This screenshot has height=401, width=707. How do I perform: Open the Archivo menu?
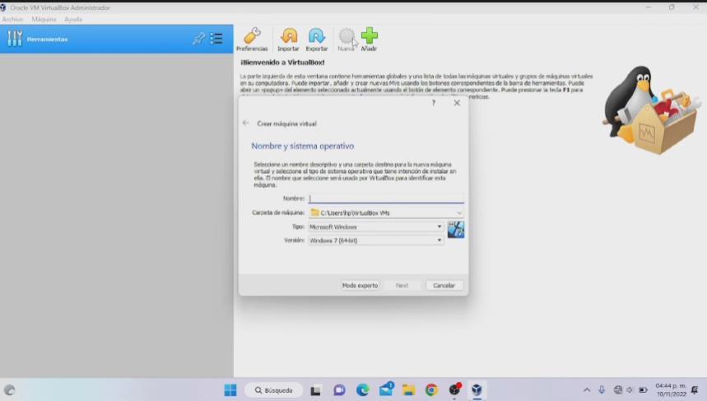(x=12, y=20)
